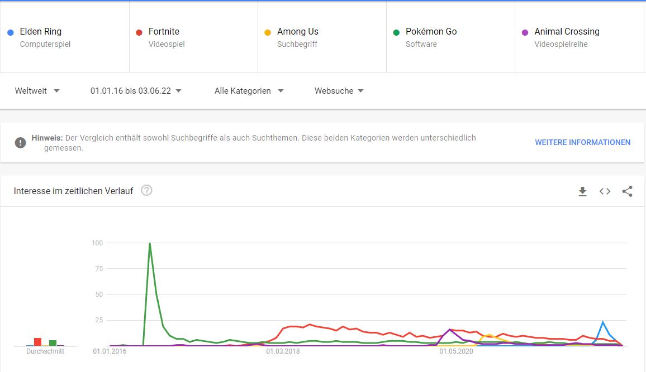Click the exclamation warning icon beside Hinweis

[x=20, y=143]
